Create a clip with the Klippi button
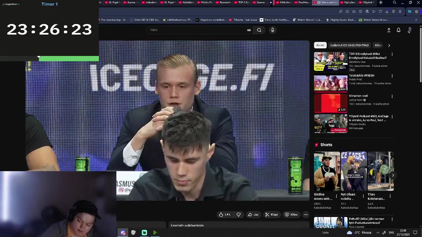Viewport: 422px width, 237px height. pyautogui.click(x=272, y=215)
